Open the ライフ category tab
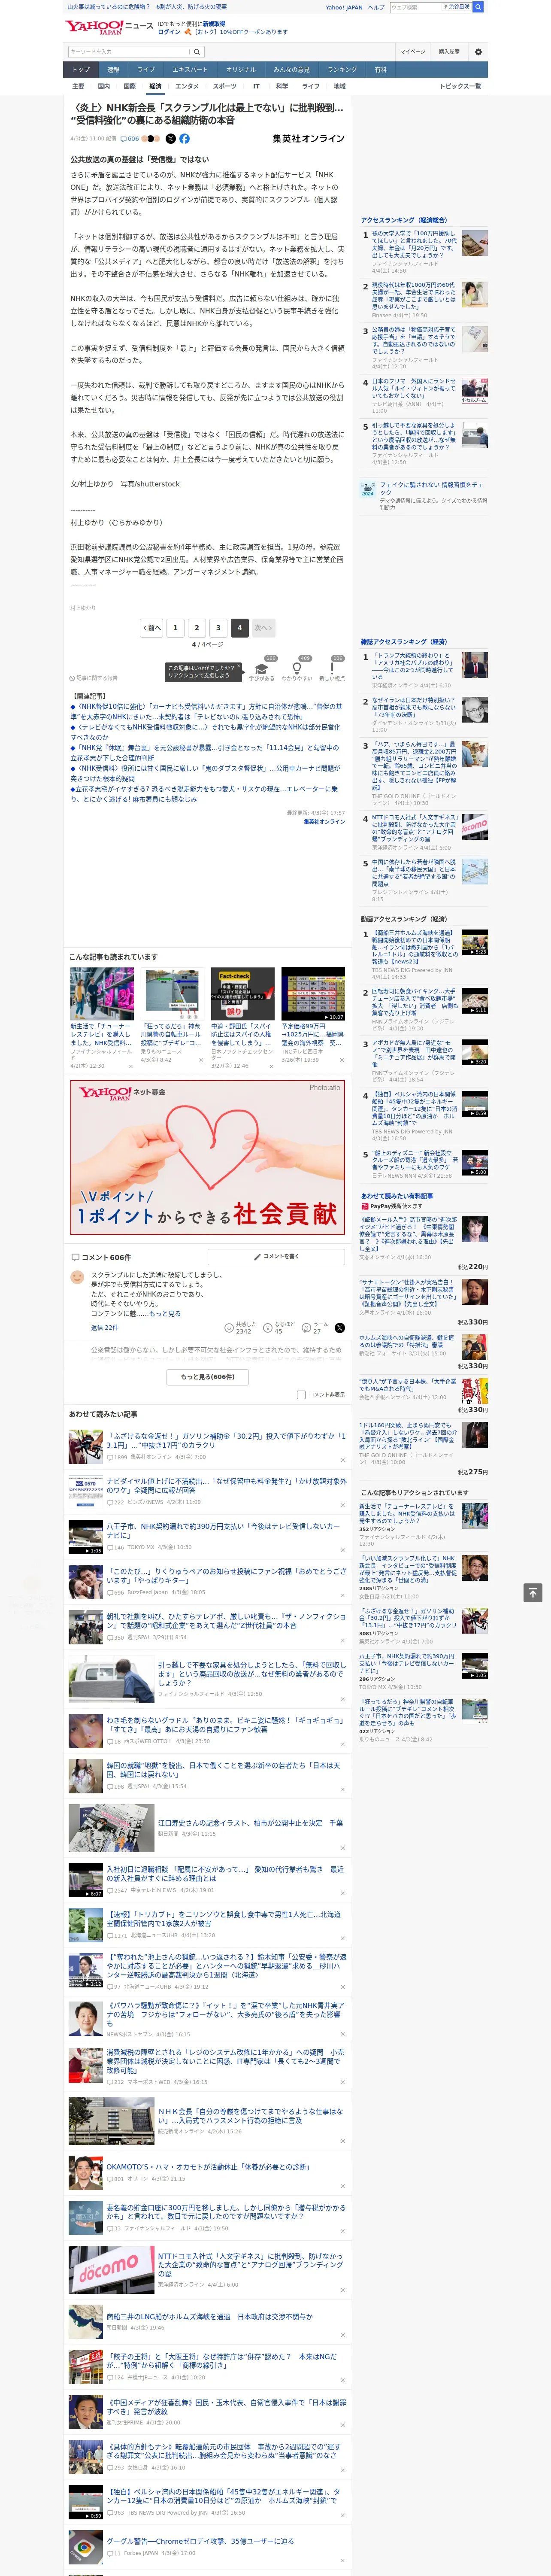Image resolution: width=551 pixels, height=2576 pixels. click(311, 86)
